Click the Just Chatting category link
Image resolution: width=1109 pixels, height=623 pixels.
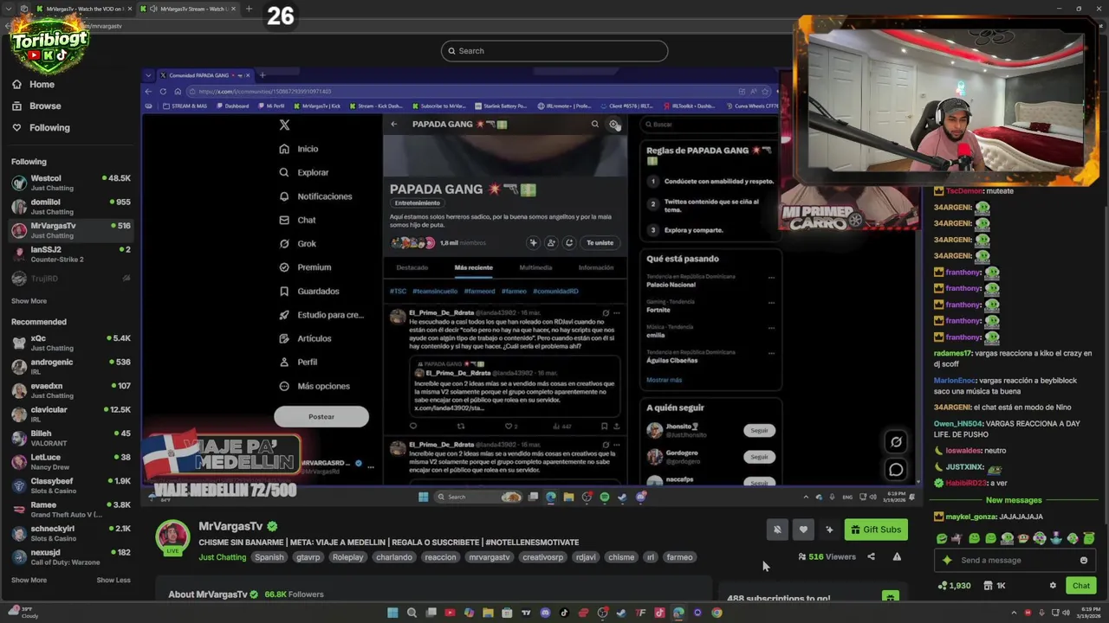coord(223,557)
